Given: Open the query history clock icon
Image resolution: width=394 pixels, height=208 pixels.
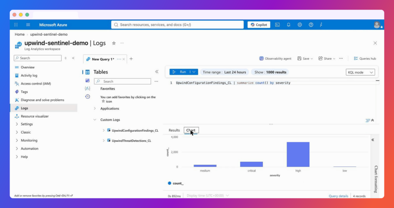Looking at the screenshot, I should [x=87, y=97].
